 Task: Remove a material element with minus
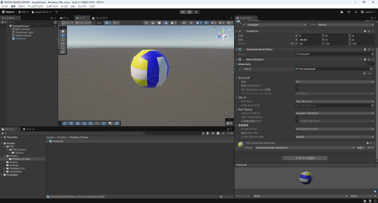[369, 73]
